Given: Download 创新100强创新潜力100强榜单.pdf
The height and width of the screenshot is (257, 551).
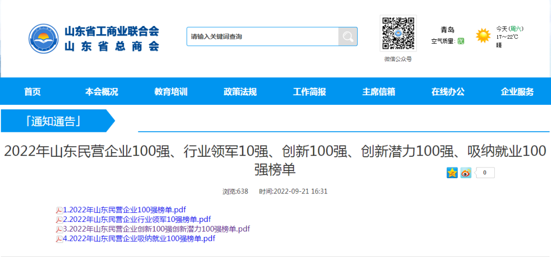Looking at the screenshot, I should coord(156,229).
